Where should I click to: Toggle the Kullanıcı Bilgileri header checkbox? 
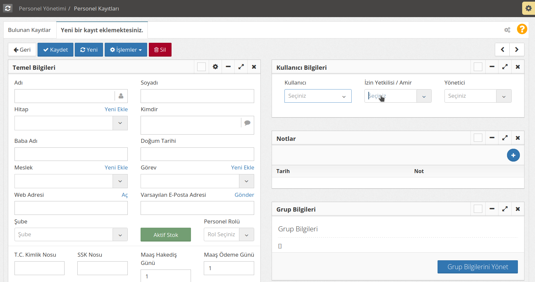click(x=478, y=67)
